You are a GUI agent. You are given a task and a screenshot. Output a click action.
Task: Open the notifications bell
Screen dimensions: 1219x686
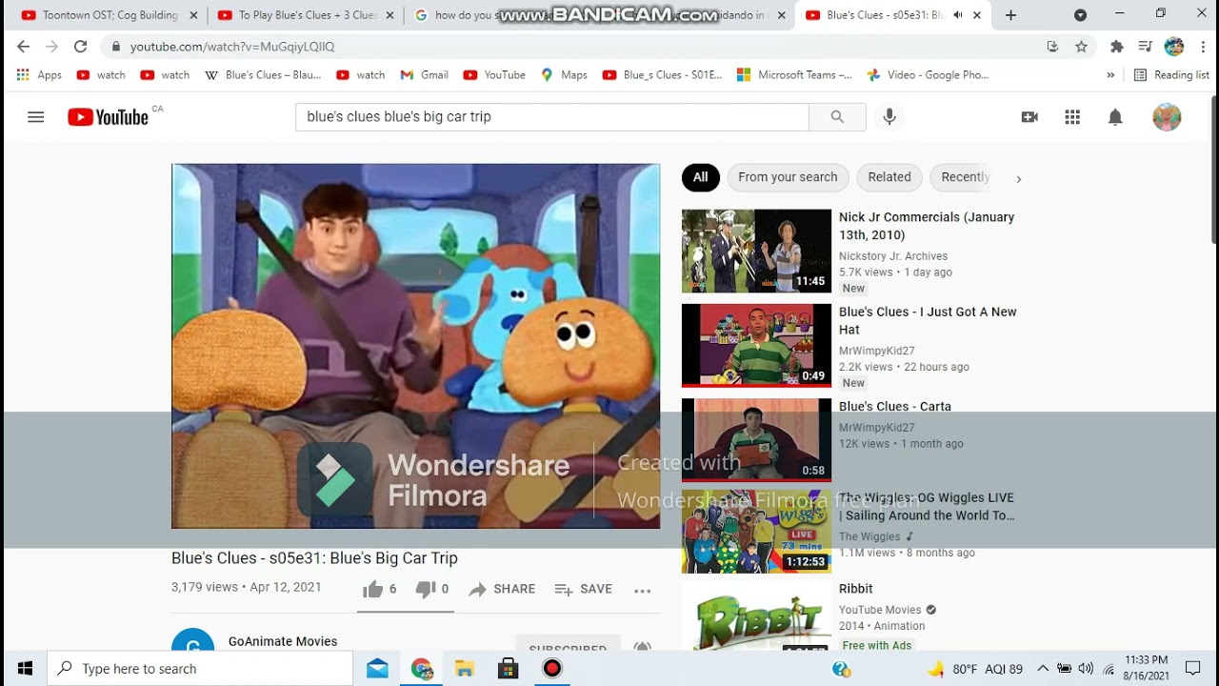pos(1115,117)
